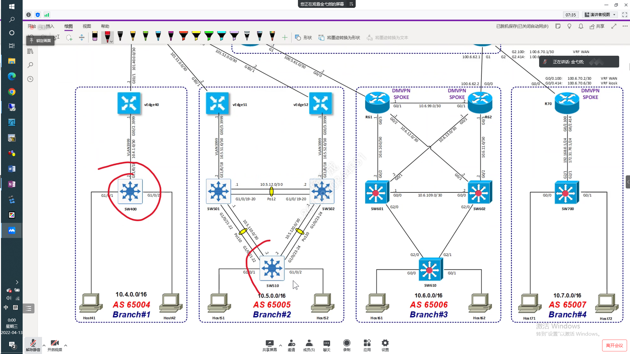Show hidden taskbar icons chevron

[x=17, y=282]
